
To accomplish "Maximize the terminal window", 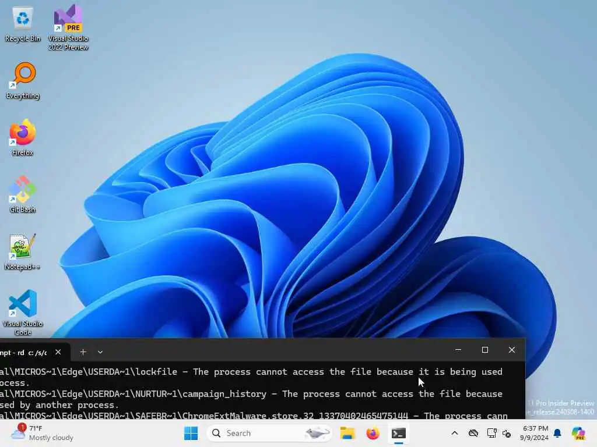I will pos(484,350).
